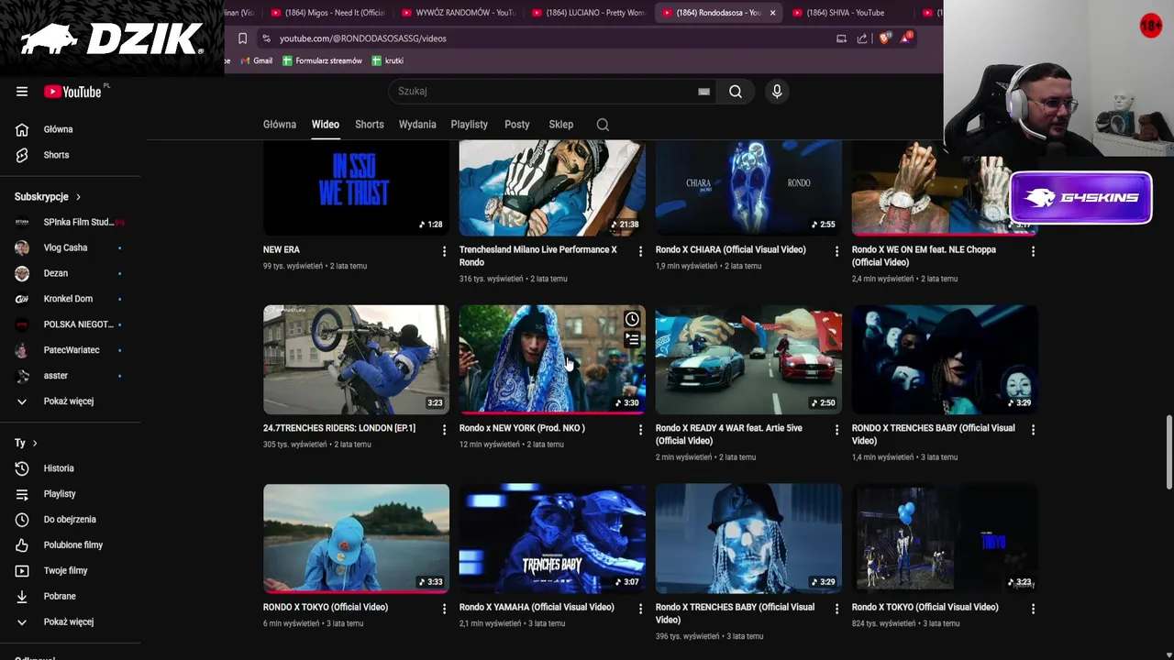This screenshot has height=660, width=1174.
Task: Go to YouTube home via logo
Action: 72,92
